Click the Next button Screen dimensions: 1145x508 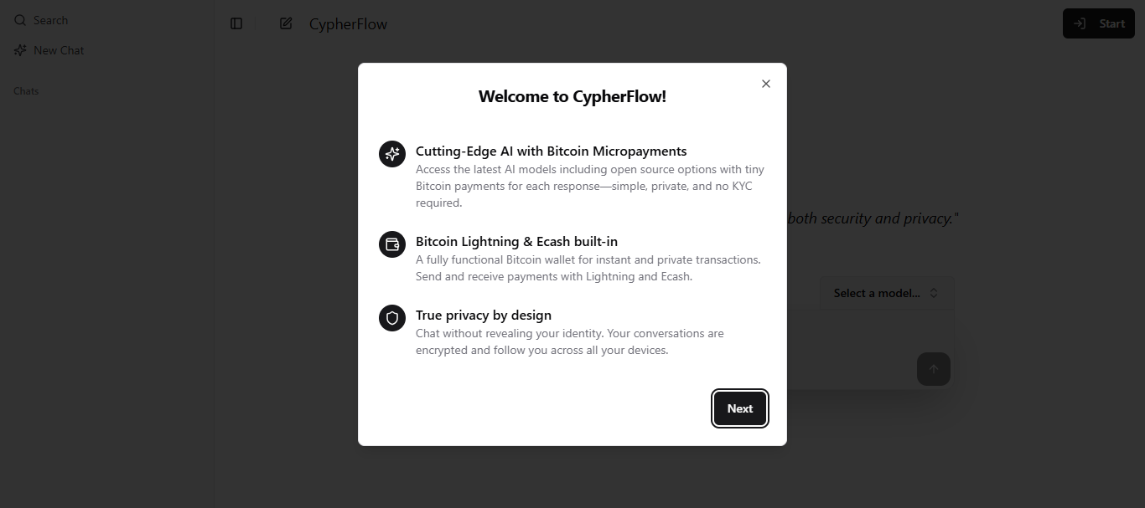(739, 408)
